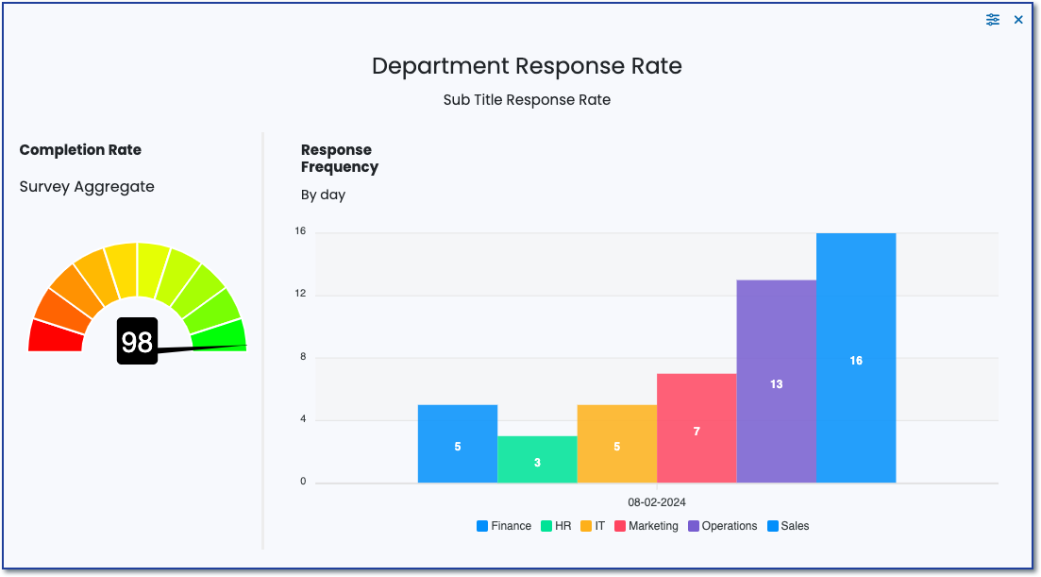Viewport: 1041px width, 577px height.
Task: Click the Department Response Rate title
Action: pyautogui.click(x=526, y=66)
